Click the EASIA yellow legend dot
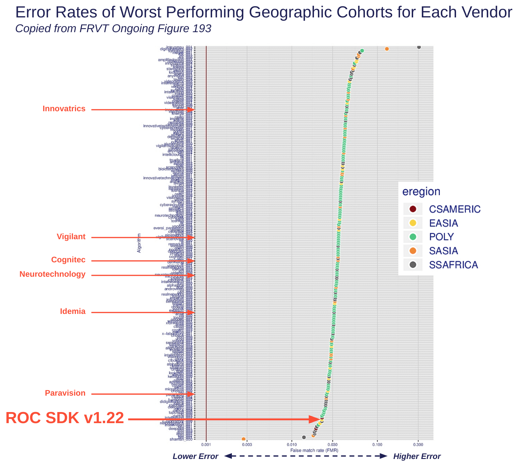 coord(413,223)
